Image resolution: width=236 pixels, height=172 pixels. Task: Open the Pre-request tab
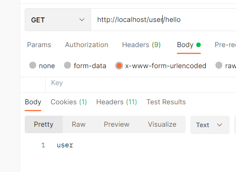pyautogui.click(x=225, y=45)
